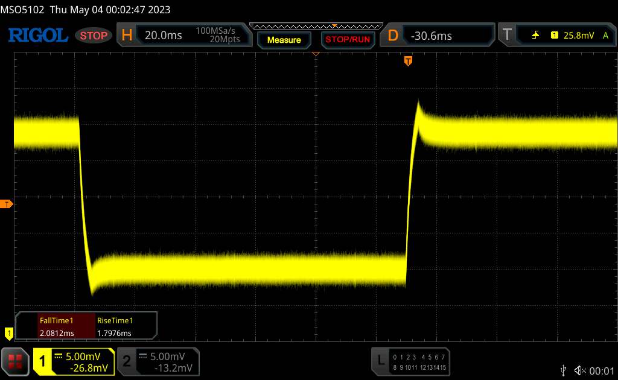The image size is (618, 380).
Task: Click the USB connection status icon
Action: (564, 370)
